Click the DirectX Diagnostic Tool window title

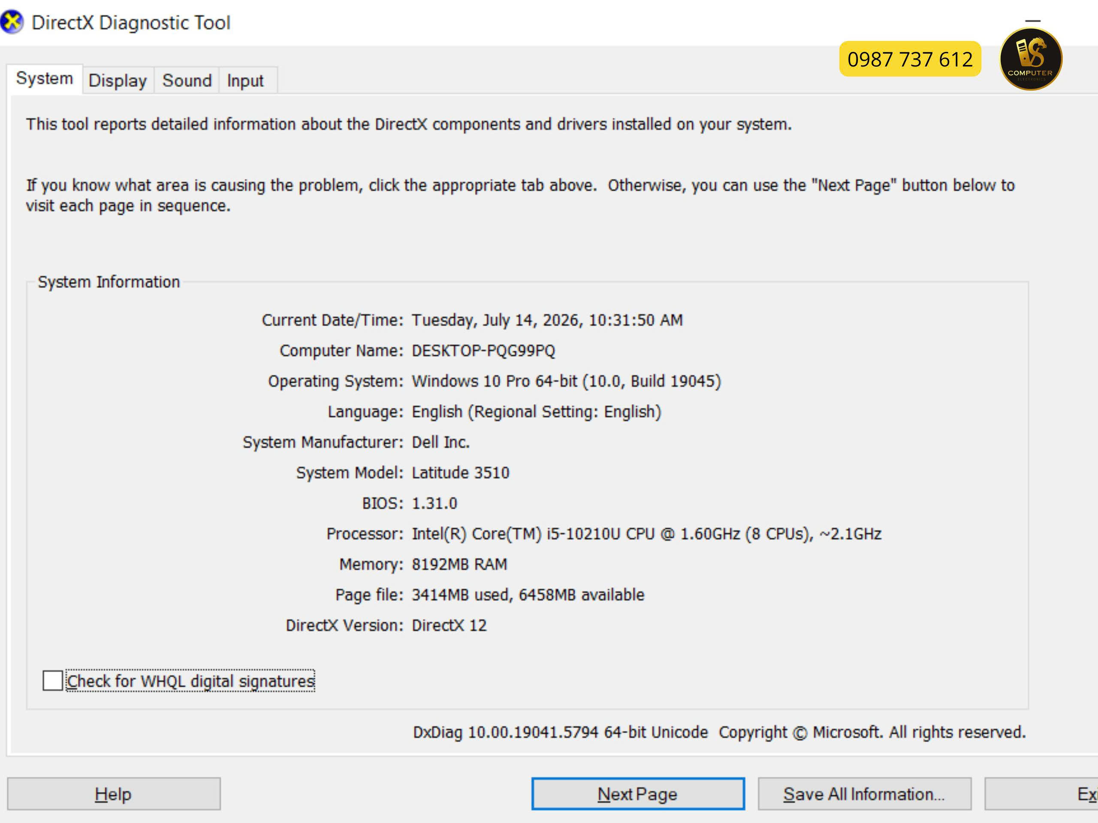point(131,23)
